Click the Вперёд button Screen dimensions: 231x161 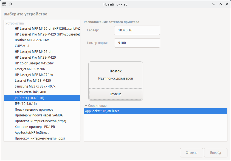pyautogui.click(x=216, y=153)
